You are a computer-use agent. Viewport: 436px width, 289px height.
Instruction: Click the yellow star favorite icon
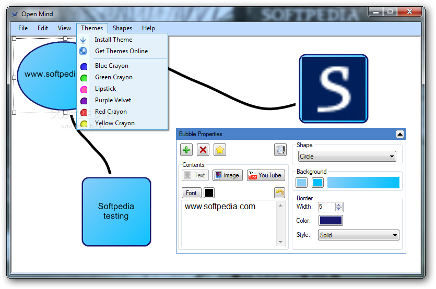(220, 150)
